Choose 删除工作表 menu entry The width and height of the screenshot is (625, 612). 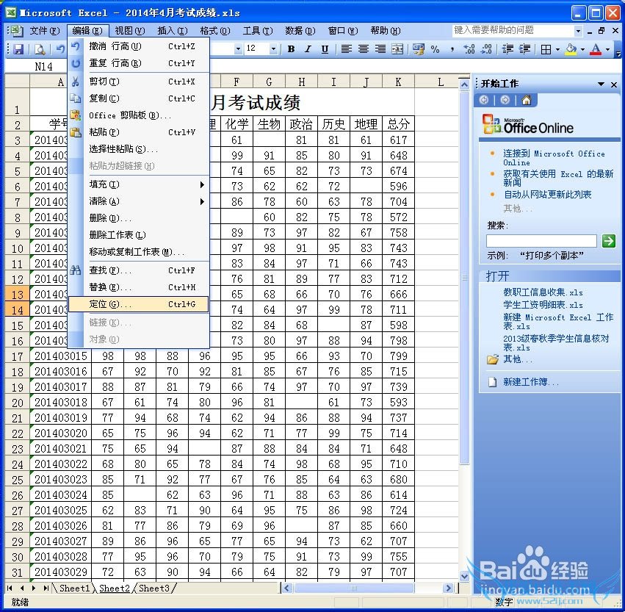tap(138, 235)
